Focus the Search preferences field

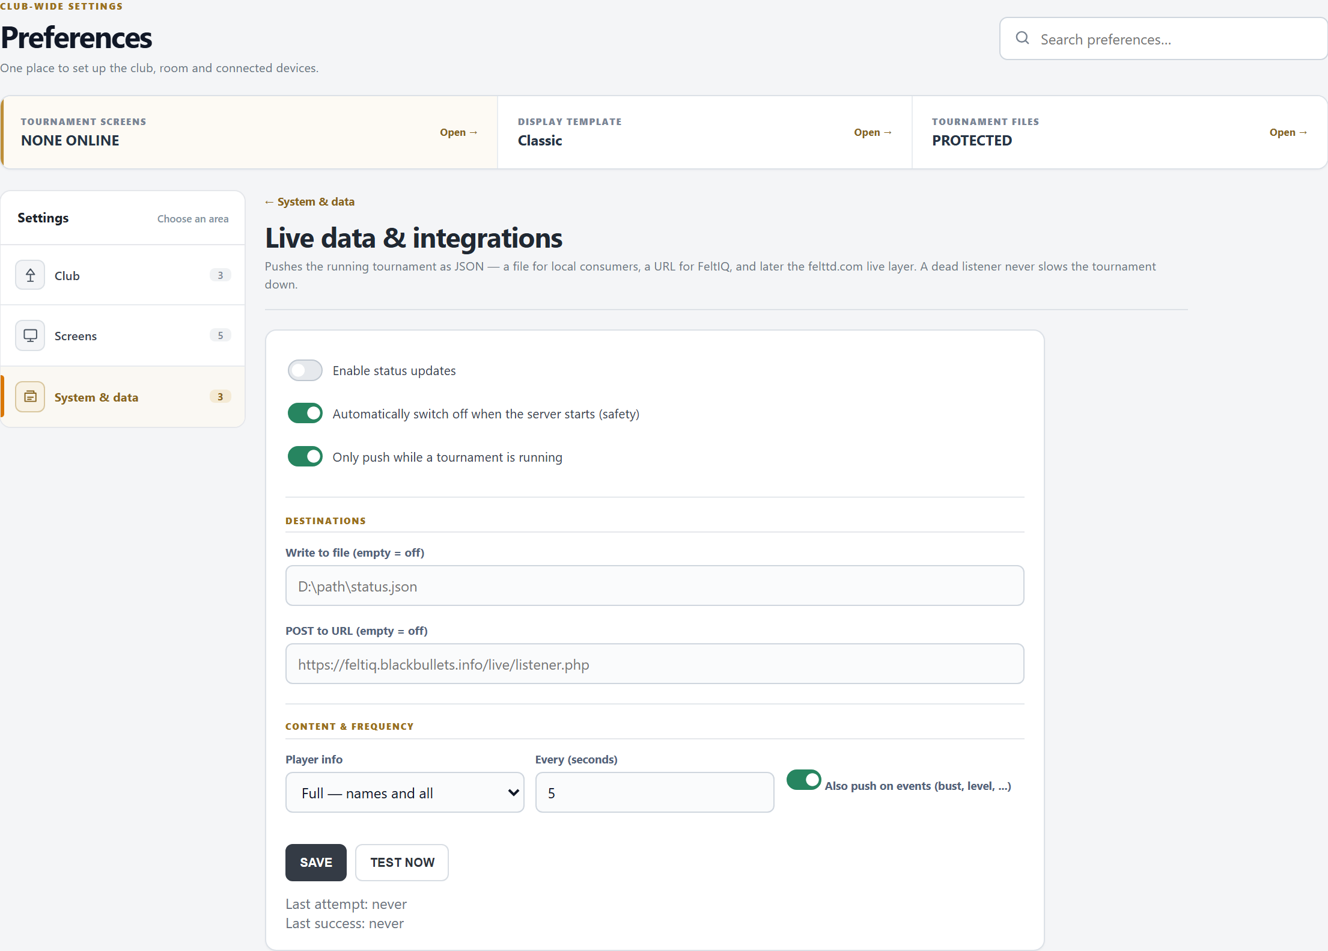1163,38
